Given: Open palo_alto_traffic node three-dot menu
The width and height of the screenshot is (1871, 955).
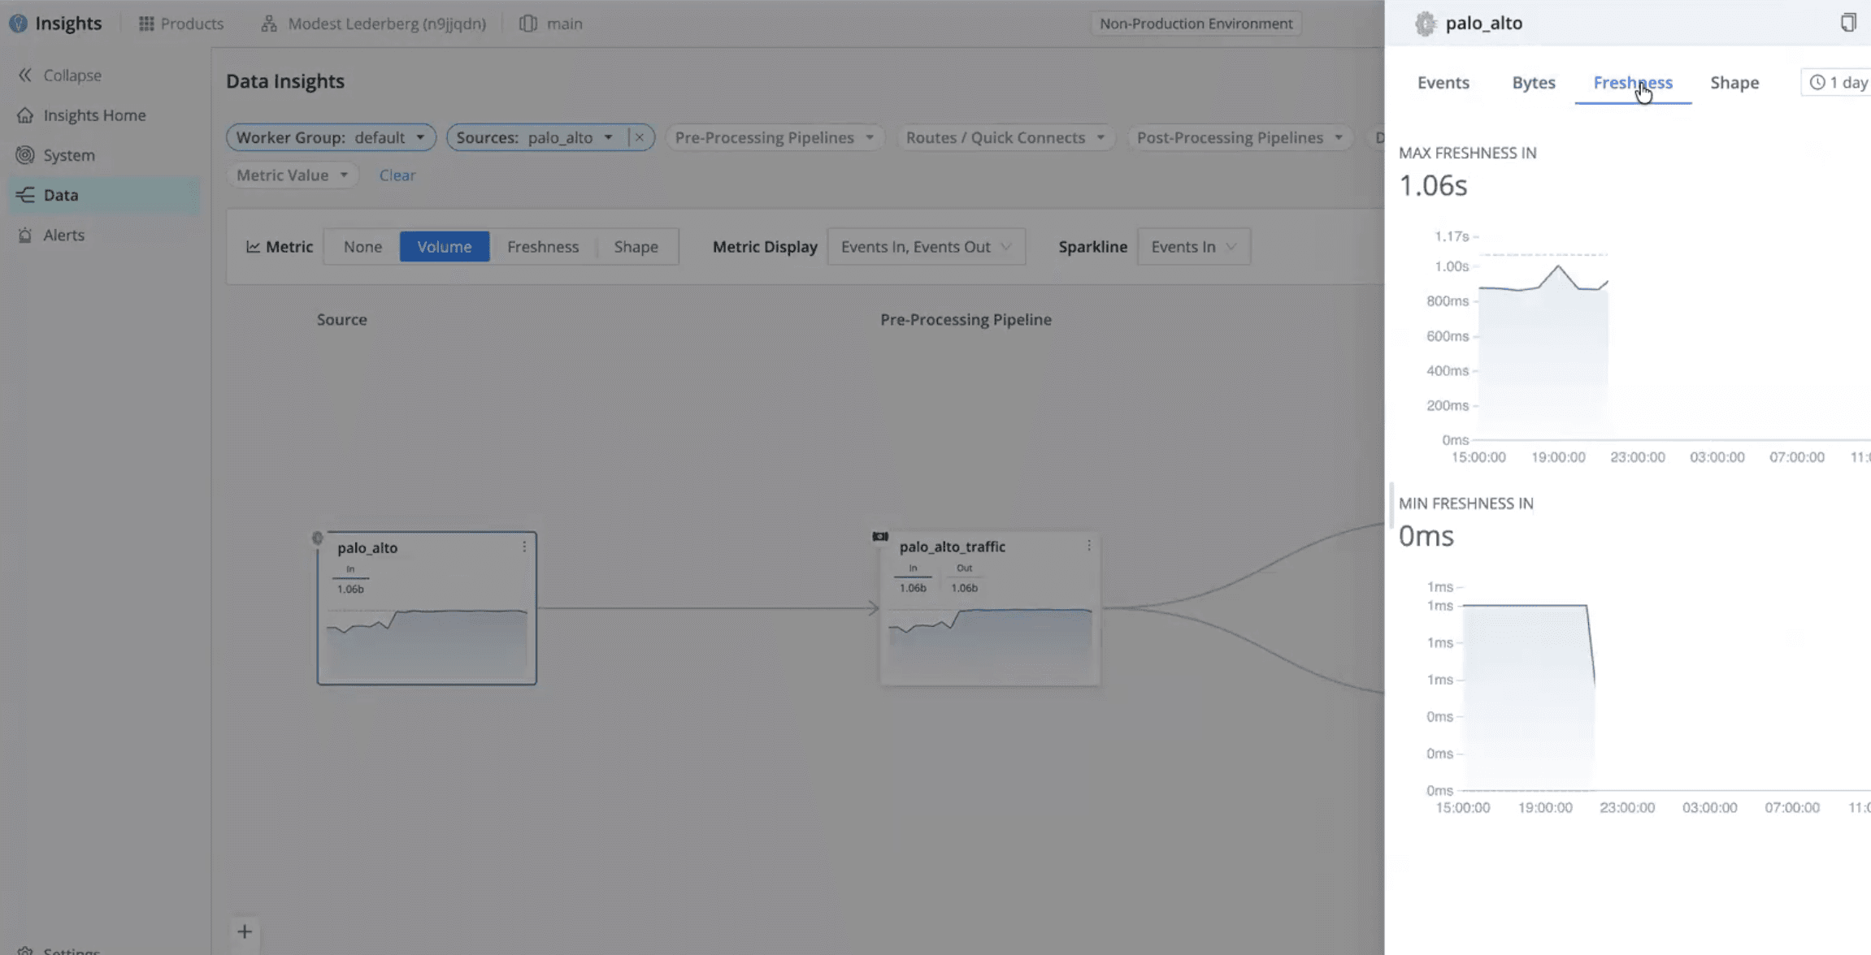Looking at the screenshot, I should (x=1089, y=546).
